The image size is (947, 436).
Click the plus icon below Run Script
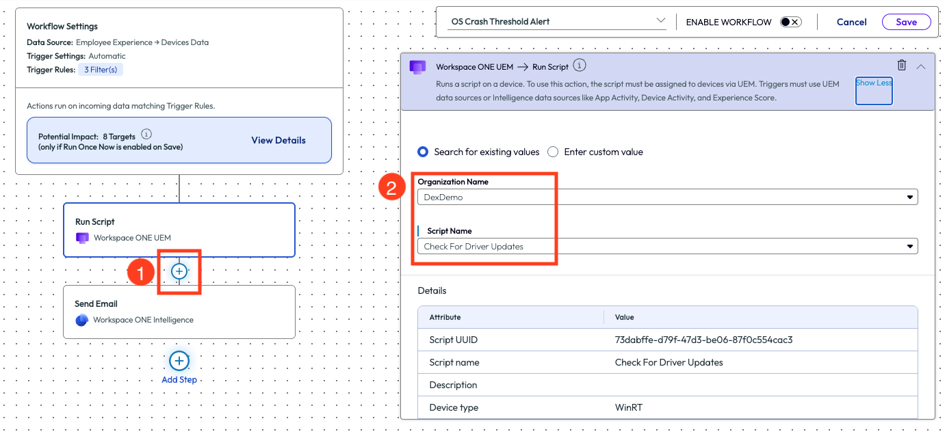[x=179, y=271]
